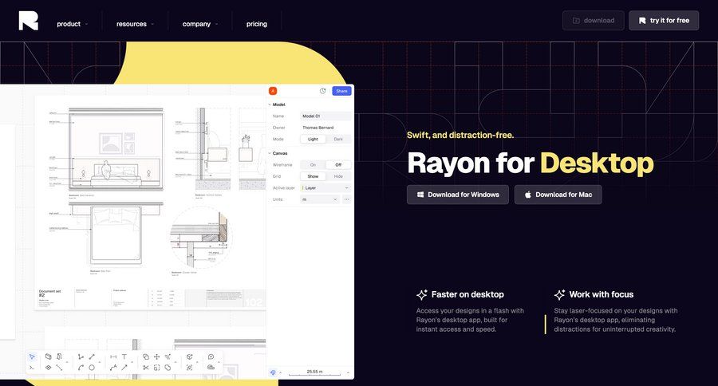Click the Faster on desktop heading
This screenshot has height=386, width=718.
(467, 294)
